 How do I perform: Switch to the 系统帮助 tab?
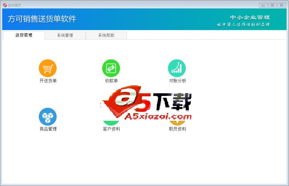[x=106, y=36]
